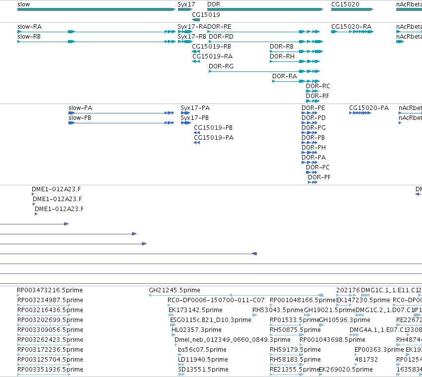Click the RP003172236.5prime EST label
The image size is (422, 377).
click(50, 350)
